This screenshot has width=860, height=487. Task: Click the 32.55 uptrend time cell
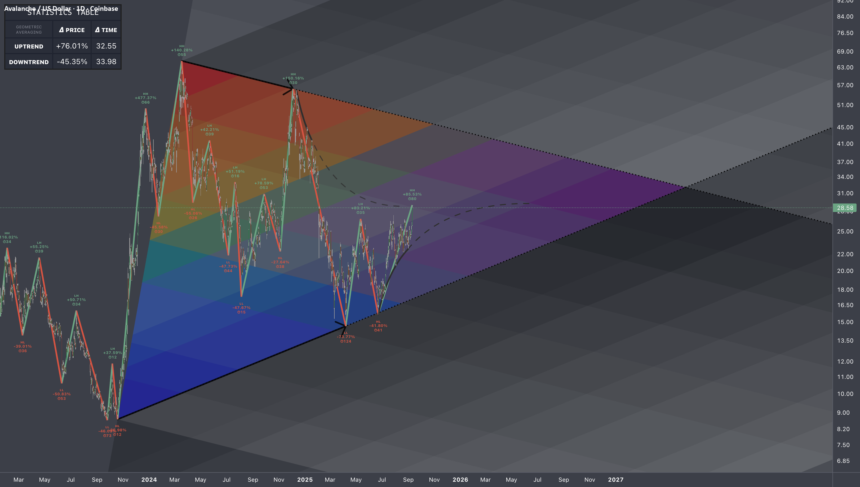(106, 46)
